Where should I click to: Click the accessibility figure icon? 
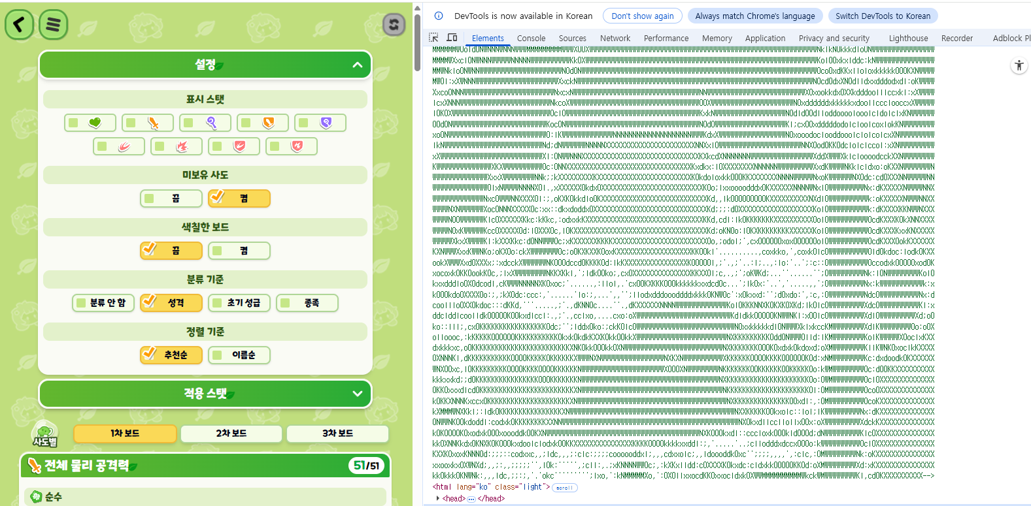pos(1019,65)
